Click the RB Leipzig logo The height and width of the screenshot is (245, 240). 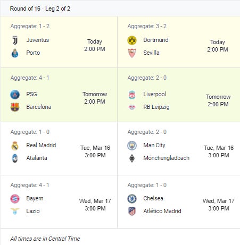click(x=132, y=107)
